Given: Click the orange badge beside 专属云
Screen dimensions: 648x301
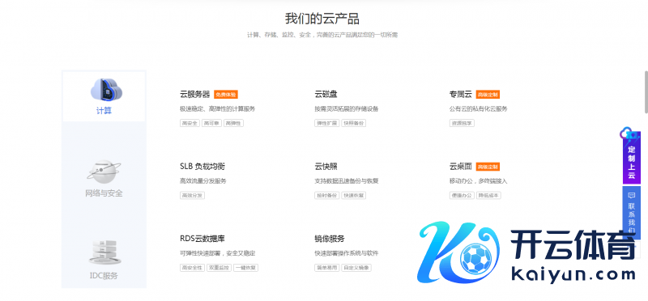Looking at the screenshot, I should click(488, 95).
